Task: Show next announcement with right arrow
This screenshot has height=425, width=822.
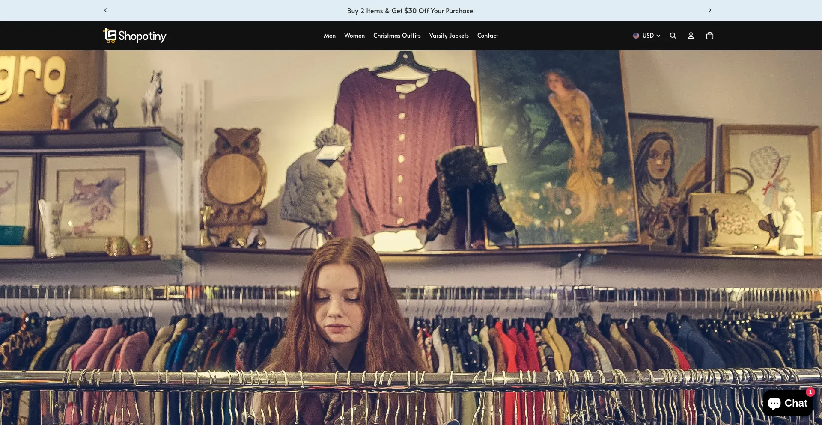Action: coord(709,10)
